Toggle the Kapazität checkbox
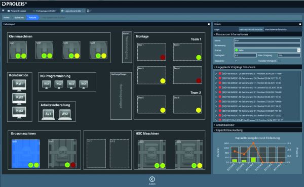Viewport: 304px width, 187px height. point(236,61)
